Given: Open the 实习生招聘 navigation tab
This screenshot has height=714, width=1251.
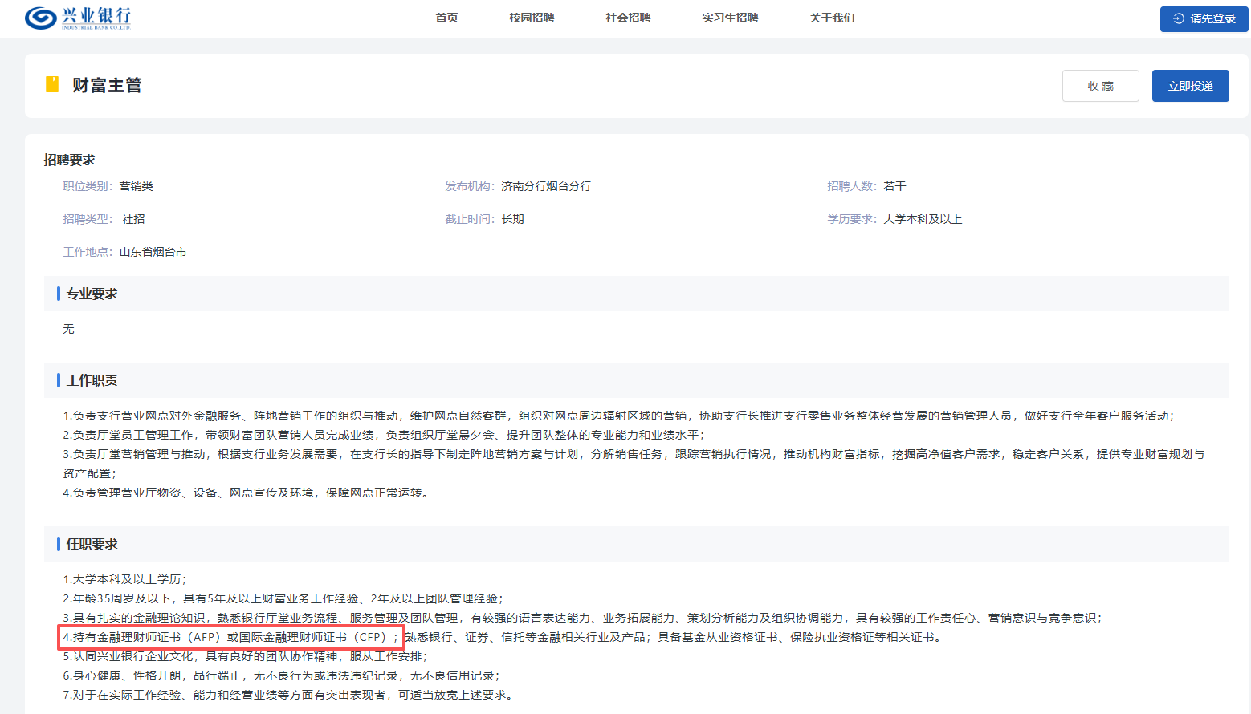Looking at the screenshot, I should pyautogui.click(x=729, y=18).
